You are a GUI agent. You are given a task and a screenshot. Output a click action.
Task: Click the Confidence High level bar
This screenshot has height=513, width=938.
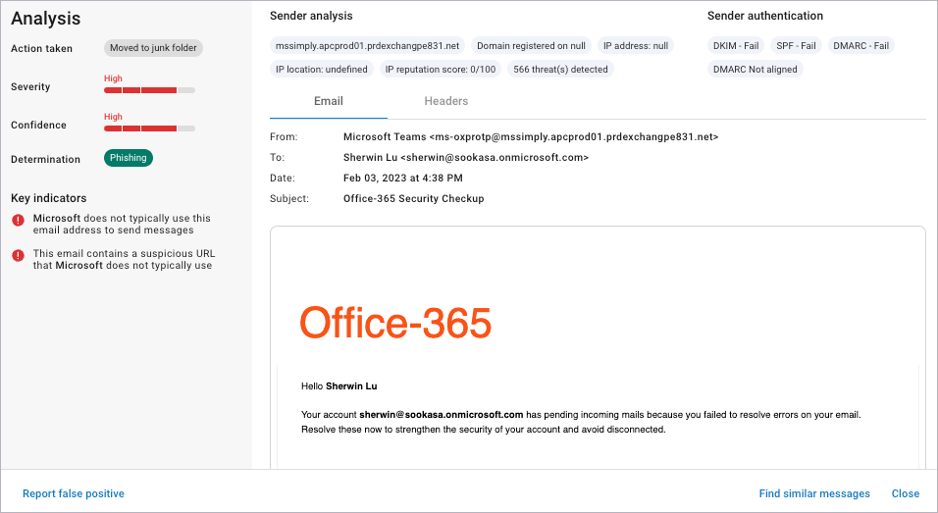[149, 128]
